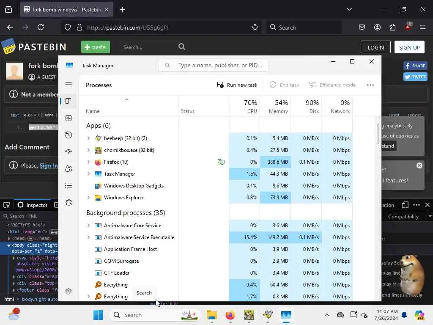This screenshot has height=325, width=433.
Task: Reload the Pastebin page
Action: point(41,27)
